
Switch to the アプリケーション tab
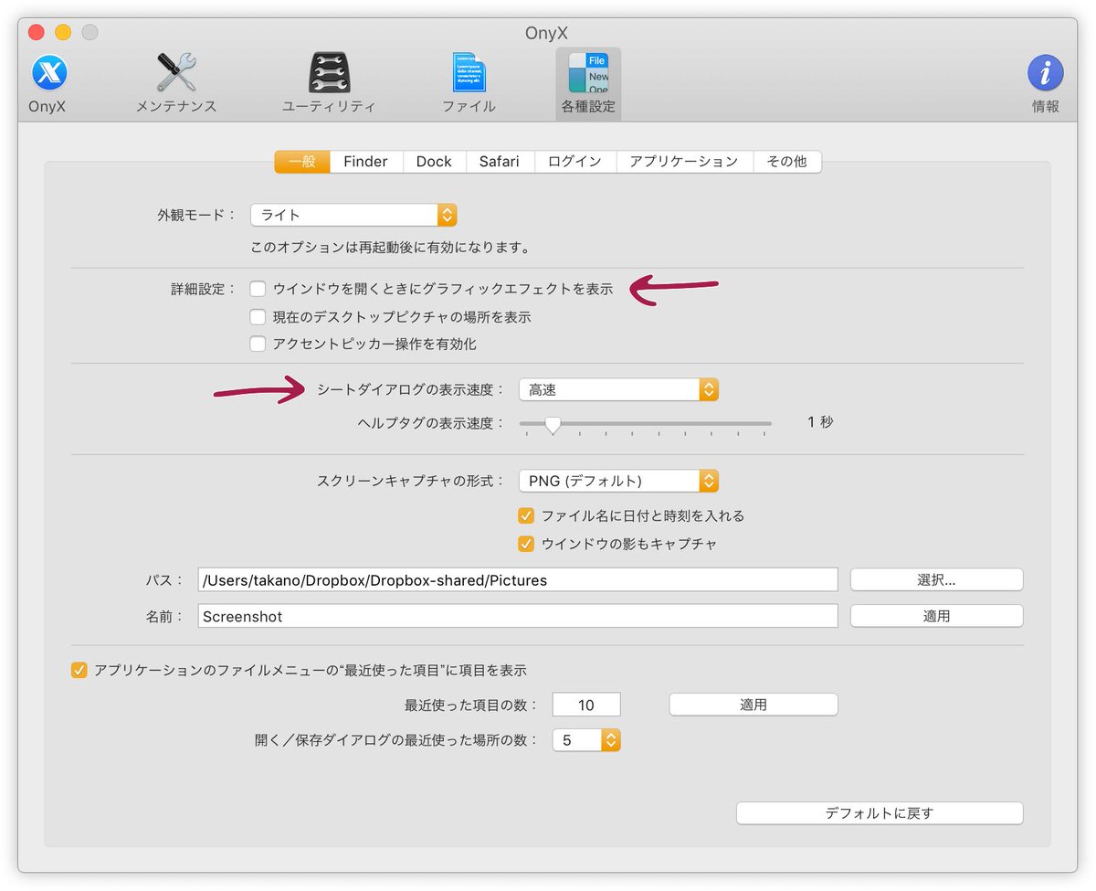(684, 162)
